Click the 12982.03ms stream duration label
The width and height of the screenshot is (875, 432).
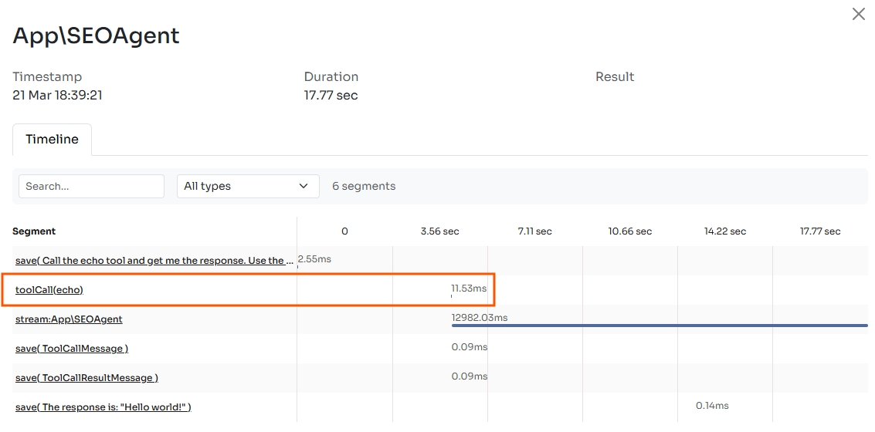coord(480,317)
